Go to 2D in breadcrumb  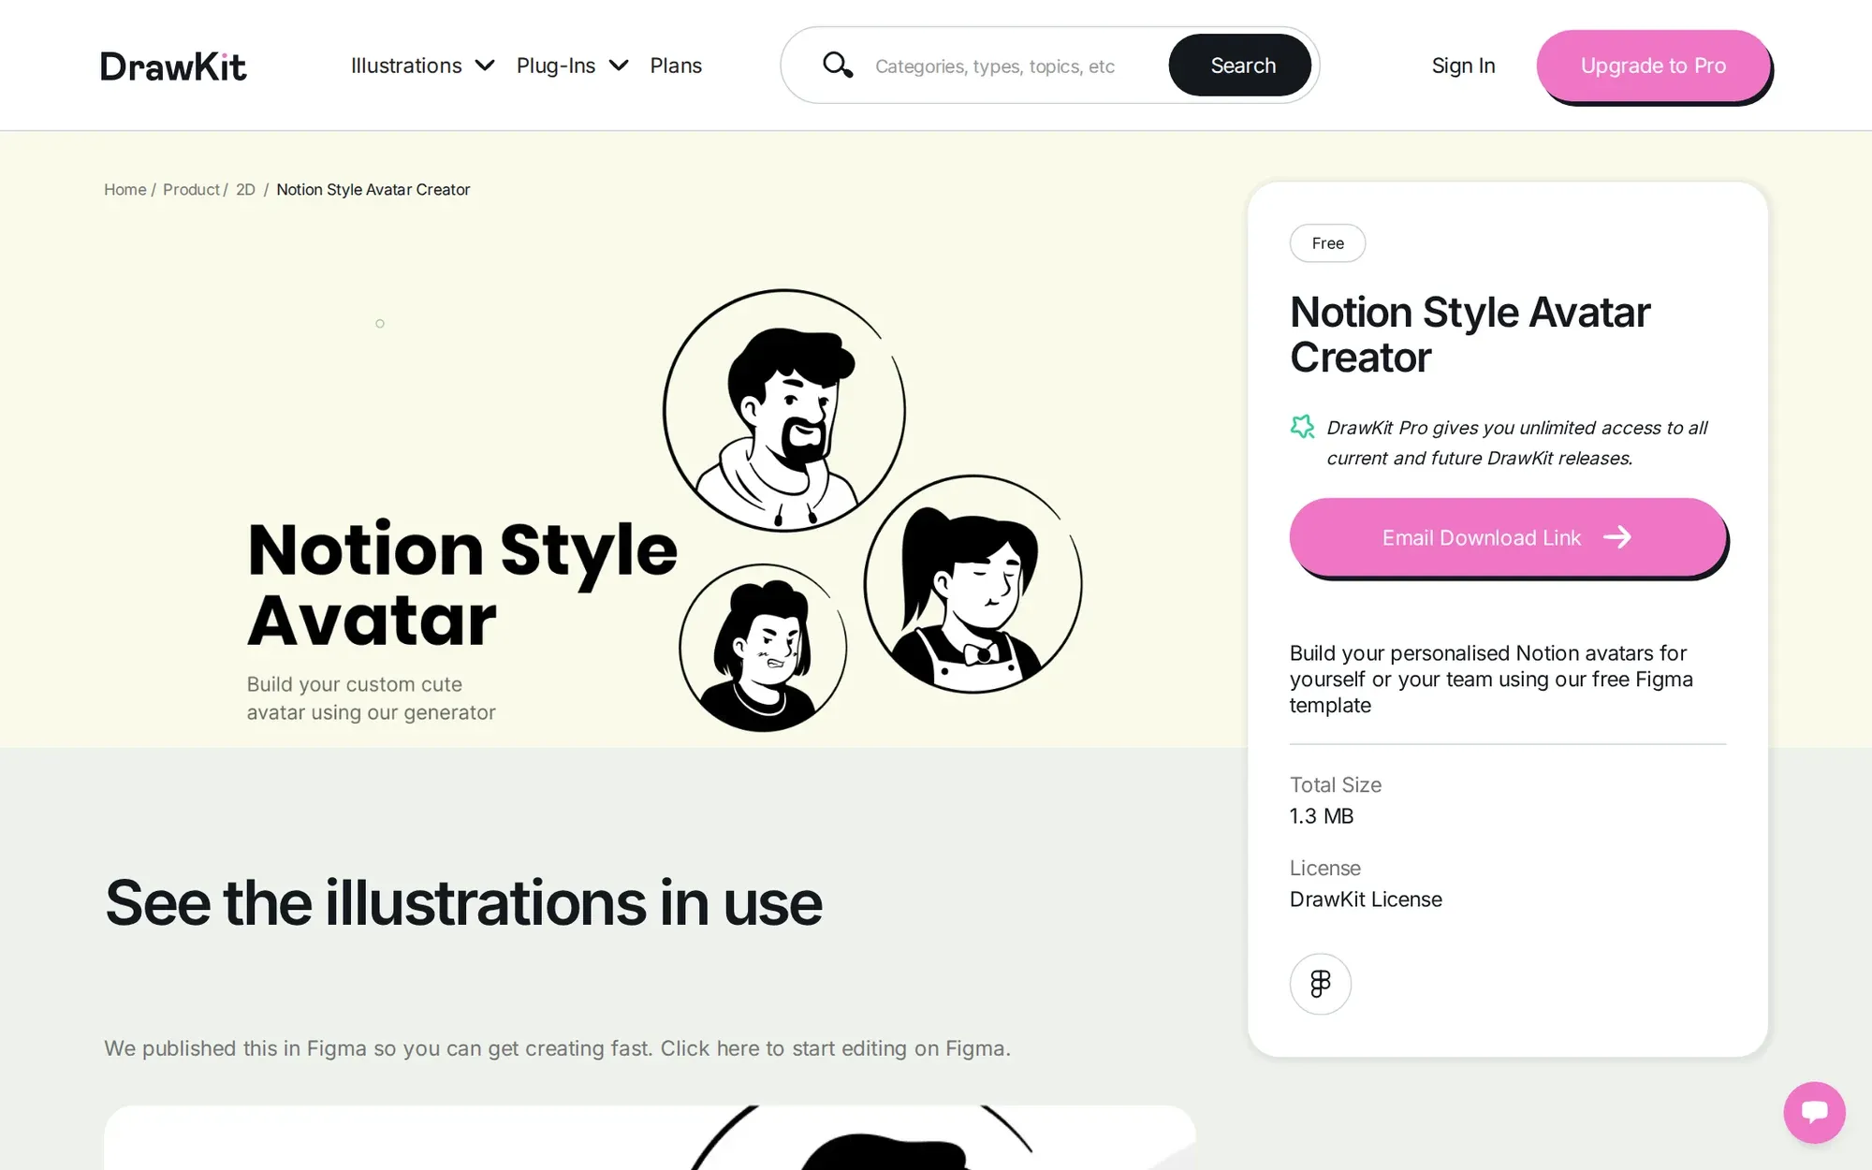coord(245,189)
